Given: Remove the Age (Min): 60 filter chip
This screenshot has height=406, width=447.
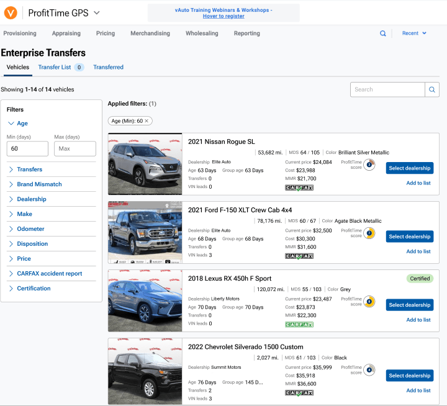Looking at the screenshot, I should (x=147, y=121).
